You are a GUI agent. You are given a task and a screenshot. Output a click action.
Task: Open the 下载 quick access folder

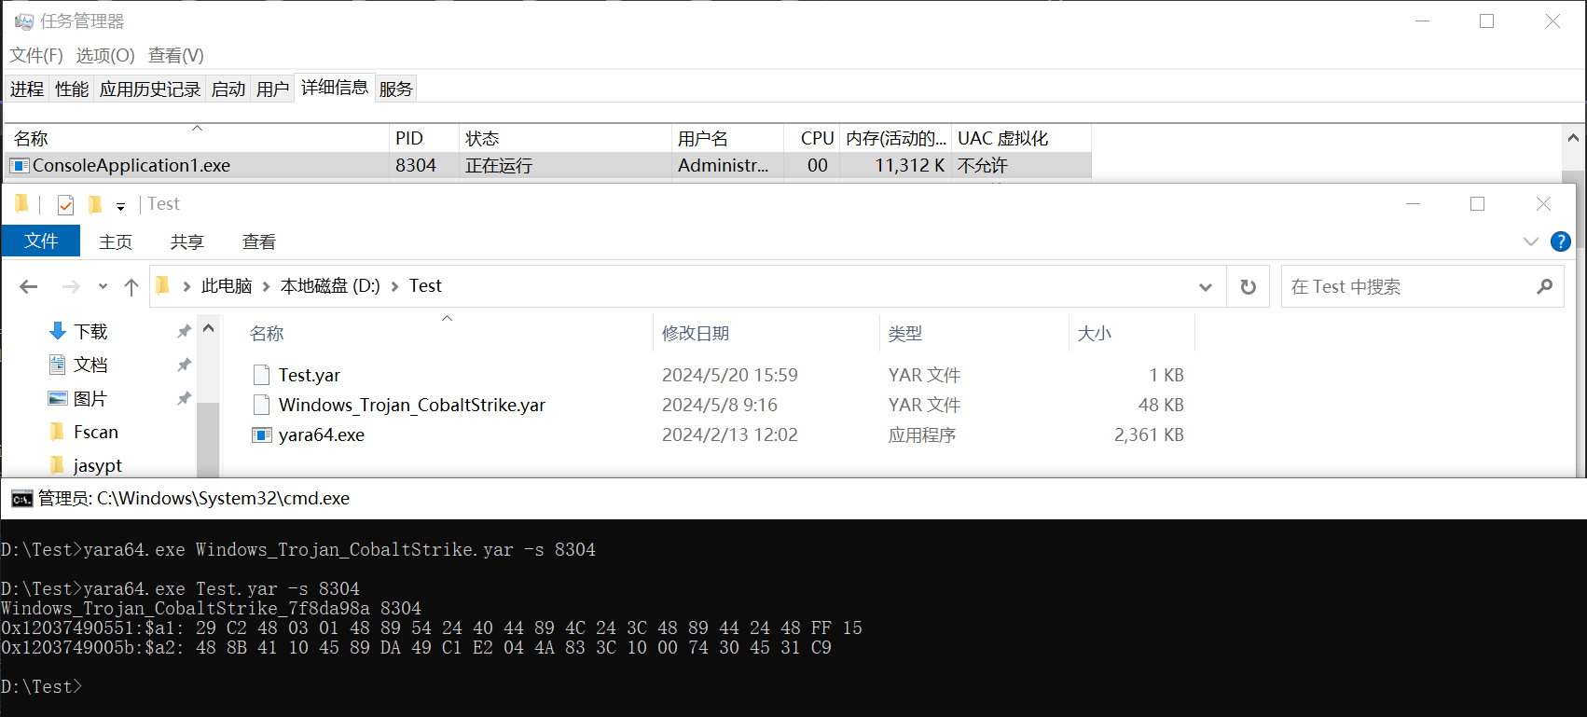pos(90,332)
